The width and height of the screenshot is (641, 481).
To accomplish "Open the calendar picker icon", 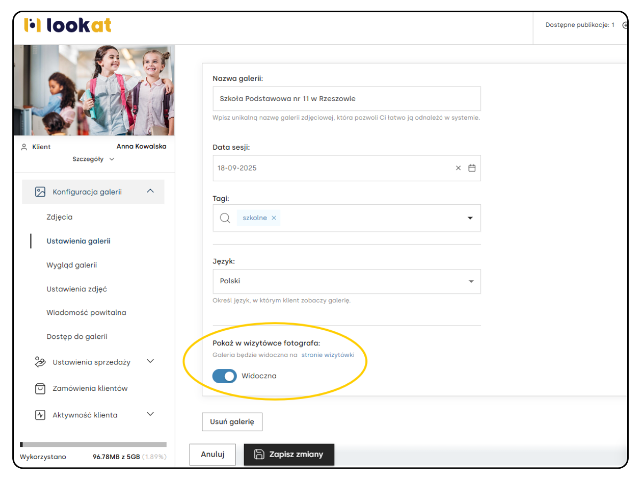I will [x=472, y=168].
